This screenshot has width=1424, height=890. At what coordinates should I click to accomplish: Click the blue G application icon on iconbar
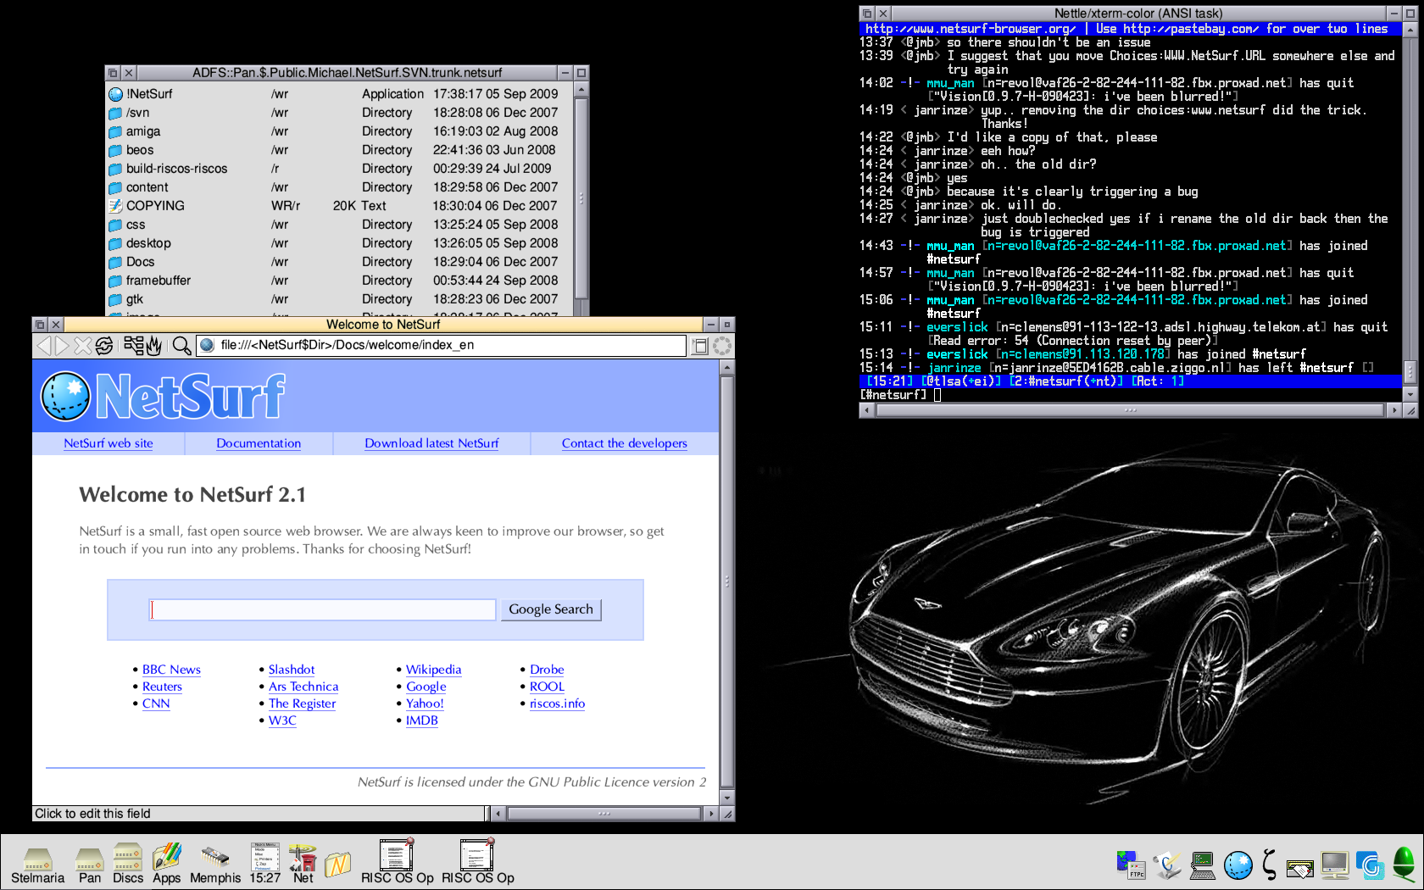coord(1370,865)
